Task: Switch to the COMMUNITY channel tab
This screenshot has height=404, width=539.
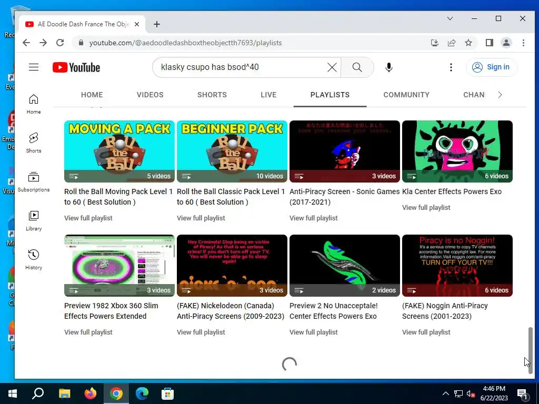Action: (x=406, y=95)
